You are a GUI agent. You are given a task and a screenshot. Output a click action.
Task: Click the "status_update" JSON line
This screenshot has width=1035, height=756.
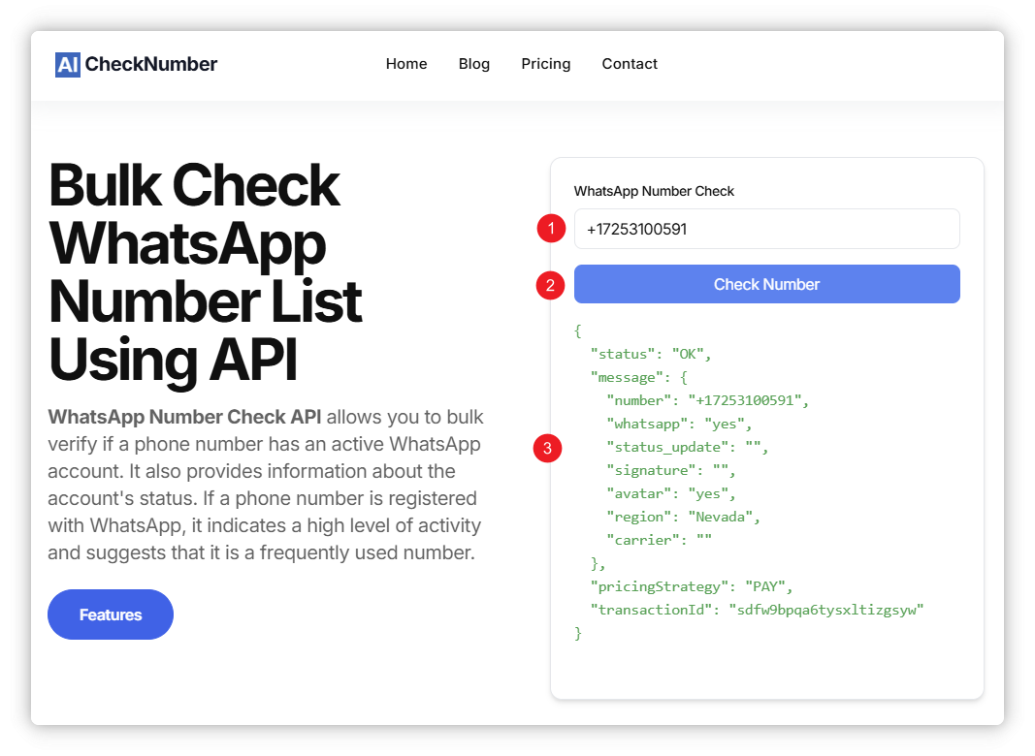pos(687,447)
